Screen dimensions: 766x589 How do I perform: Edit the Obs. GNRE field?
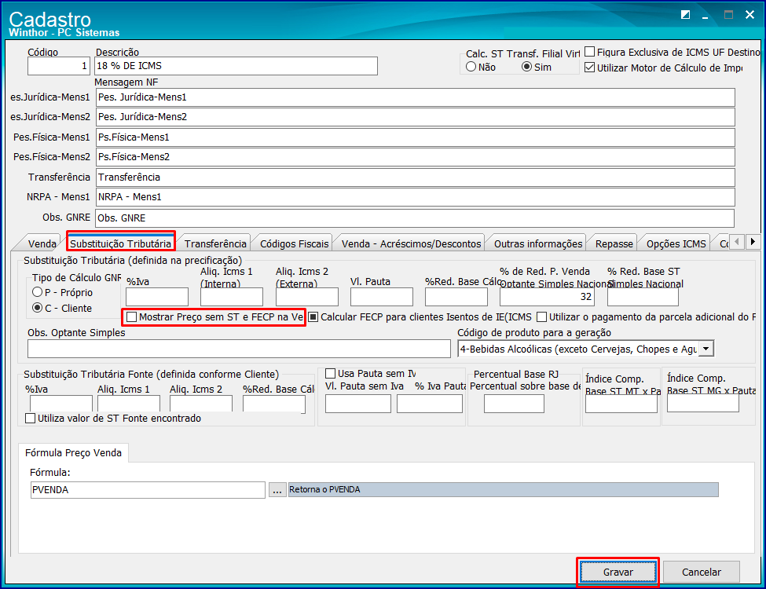(415, 218)
